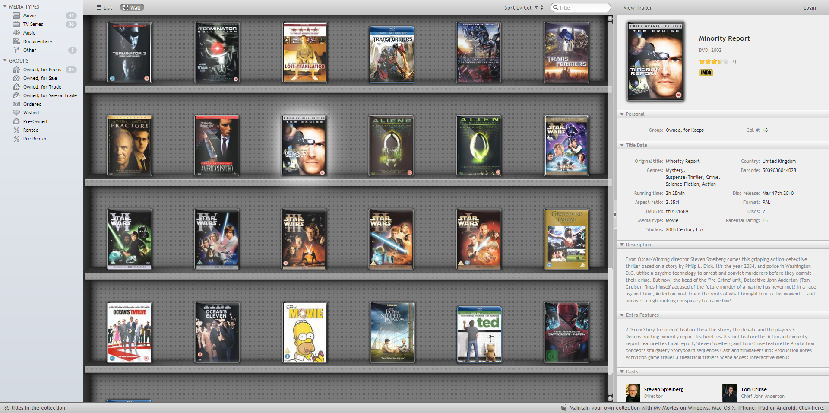This screenshot has height=413, width=829.
Task: Click the Ordered envelope icon
Action: (16, 104)
